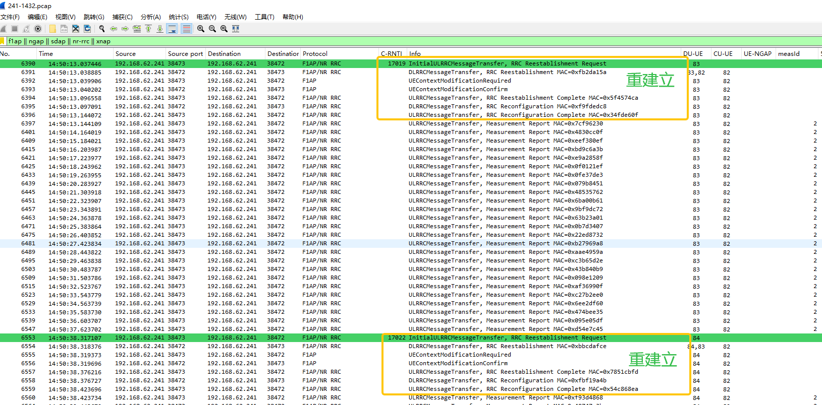Close the current capture file
The height and width of the screenshot is (405, 822).
click(x=76, y=29)
